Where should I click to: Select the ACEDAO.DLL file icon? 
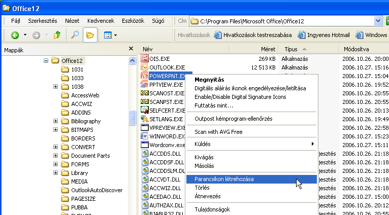[x=144, y=197]
